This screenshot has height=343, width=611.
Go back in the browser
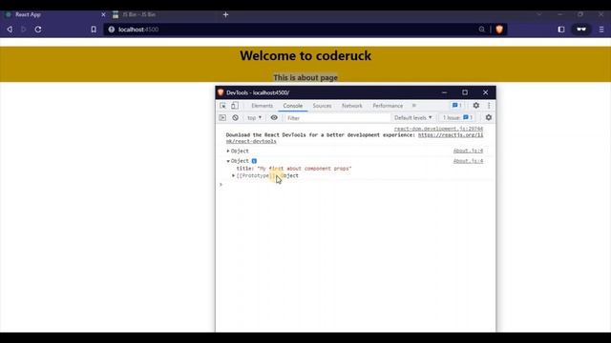[10, 30]
